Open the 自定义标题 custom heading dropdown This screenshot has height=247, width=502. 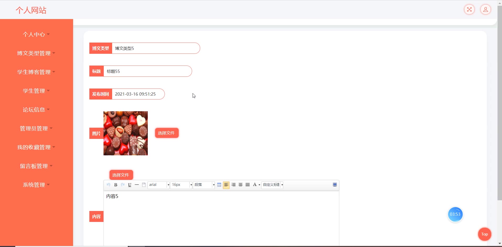click(x=272, y=185)
